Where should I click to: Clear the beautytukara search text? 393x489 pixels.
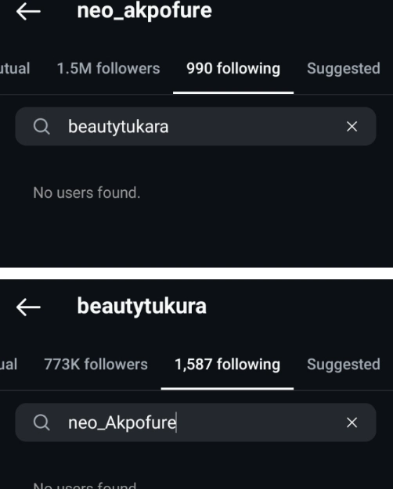click(352, 126)
